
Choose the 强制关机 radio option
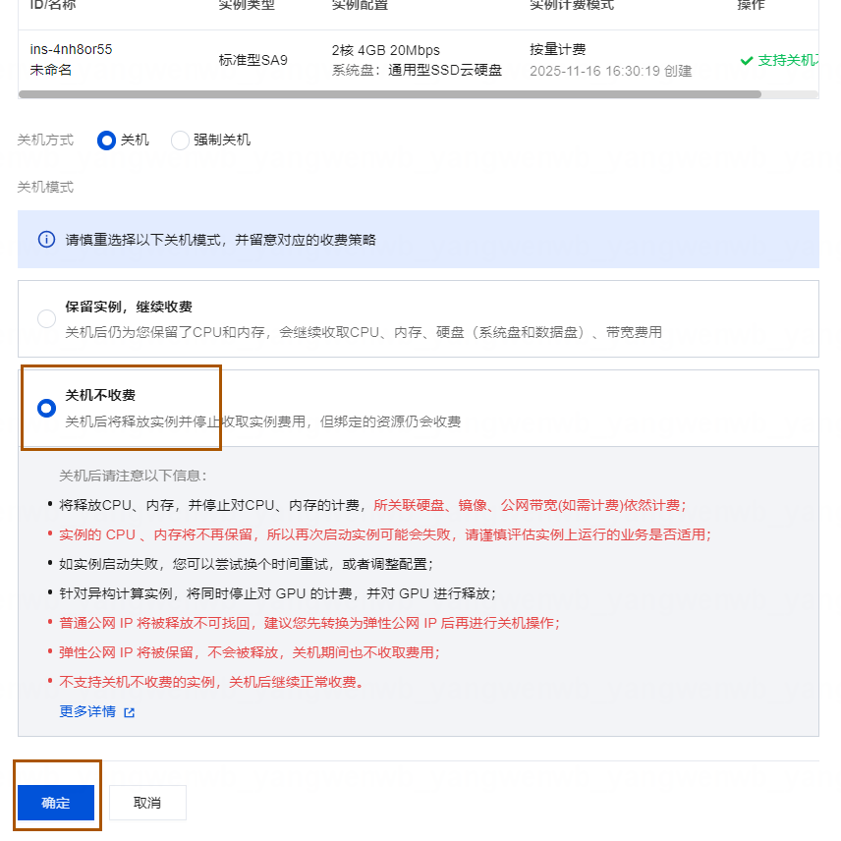pos(180,140)
